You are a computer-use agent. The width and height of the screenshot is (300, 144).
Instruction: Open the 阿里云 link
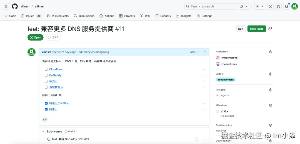(x=53, y=109)
